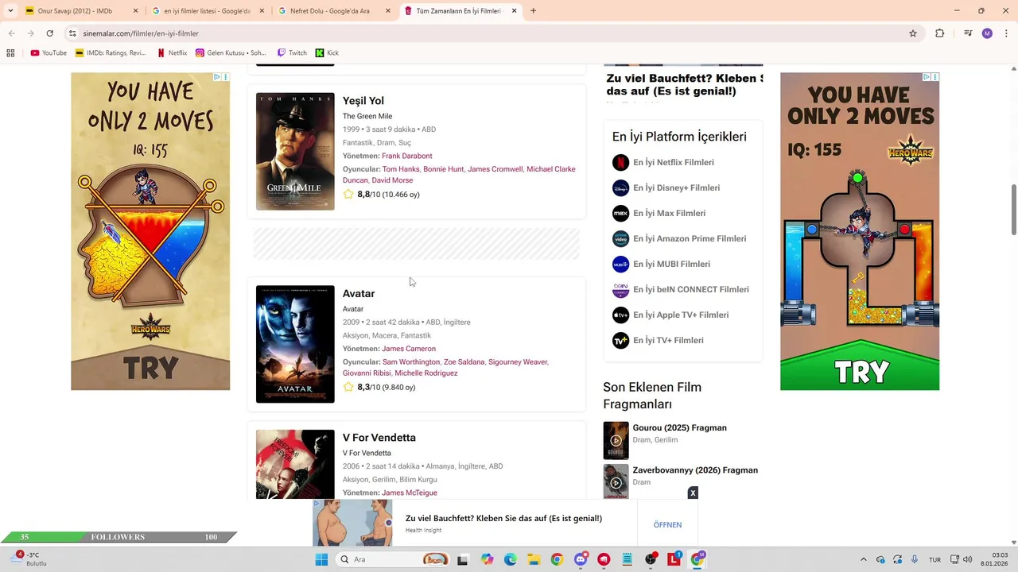The image size is (1018, 572).
Task: Open the YouTube bookmark
Action: (x=49, y=53)
